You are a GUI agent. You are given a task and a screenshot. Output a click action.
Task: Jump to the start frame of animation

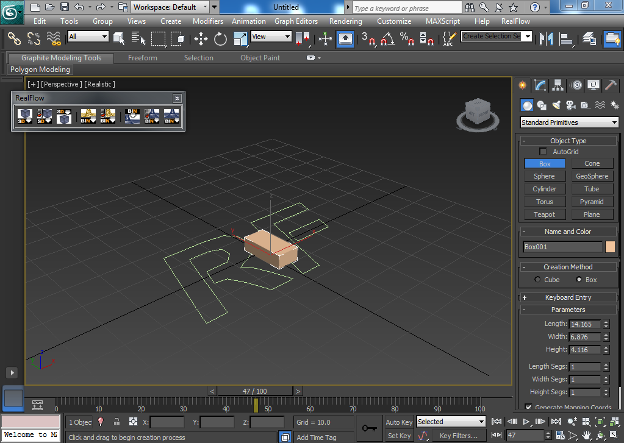coord(497,422)
